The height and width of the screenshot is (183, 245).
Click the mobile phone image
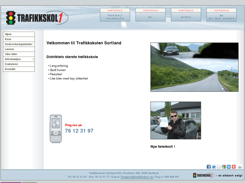56,129
